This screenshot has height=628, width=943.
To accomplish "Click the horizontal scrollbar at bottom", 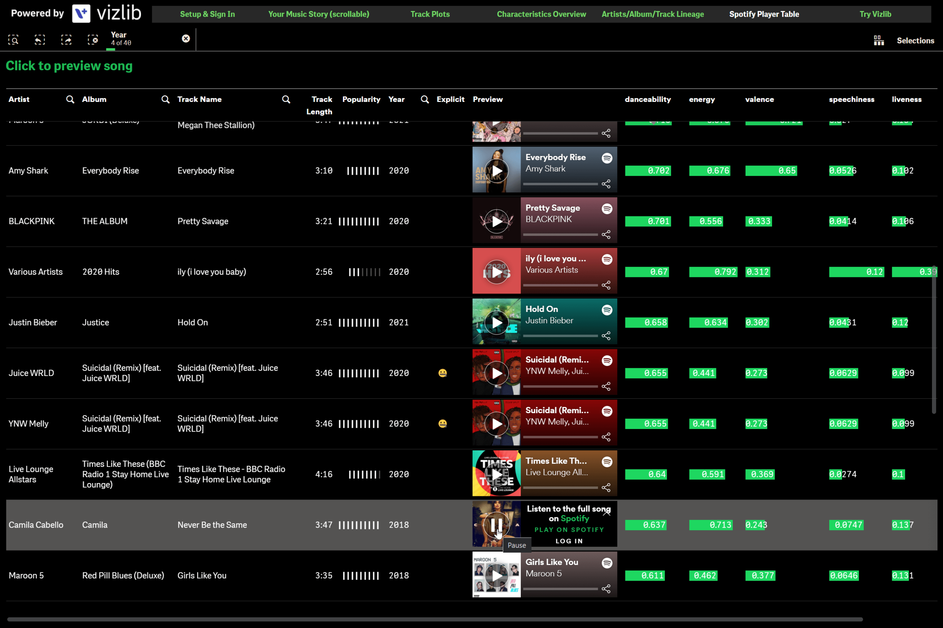I will (x=435, y=619).
